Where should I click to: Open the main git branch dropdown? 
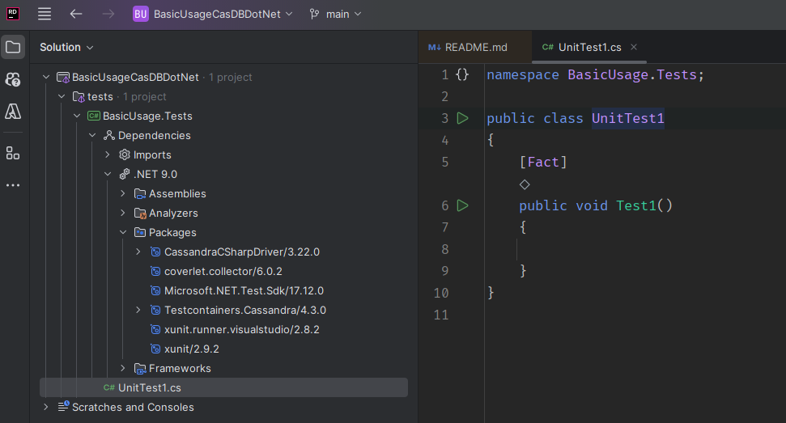335,14
